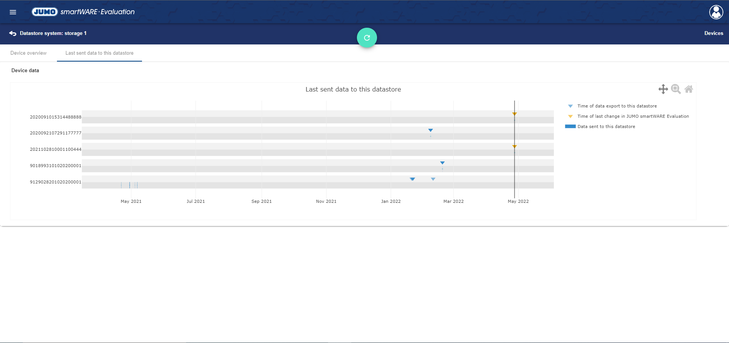729x343 pixels.
Task: Select the Last sent data to this datastore tab
Action: (99, 53)
